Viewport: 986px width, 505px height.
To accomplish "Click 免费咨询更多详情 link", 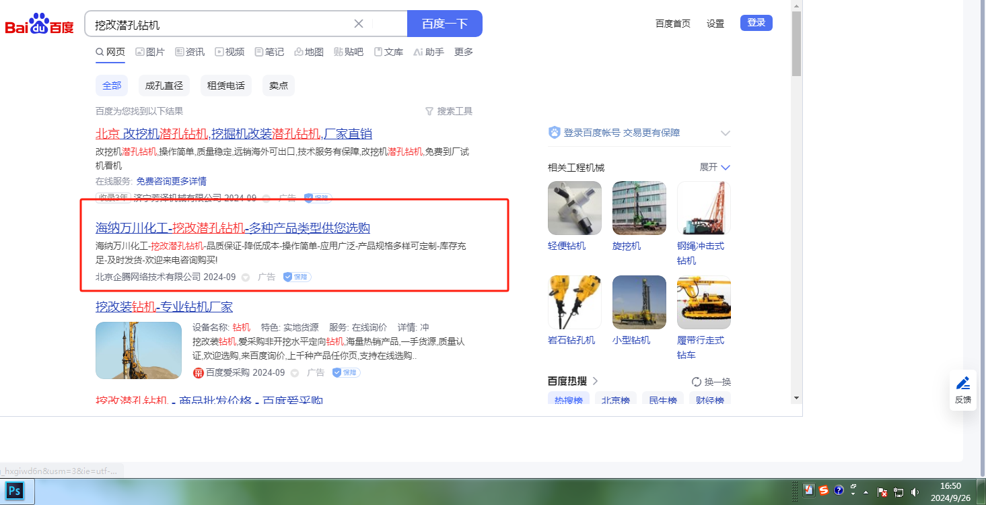I will [x=171, y=181].
